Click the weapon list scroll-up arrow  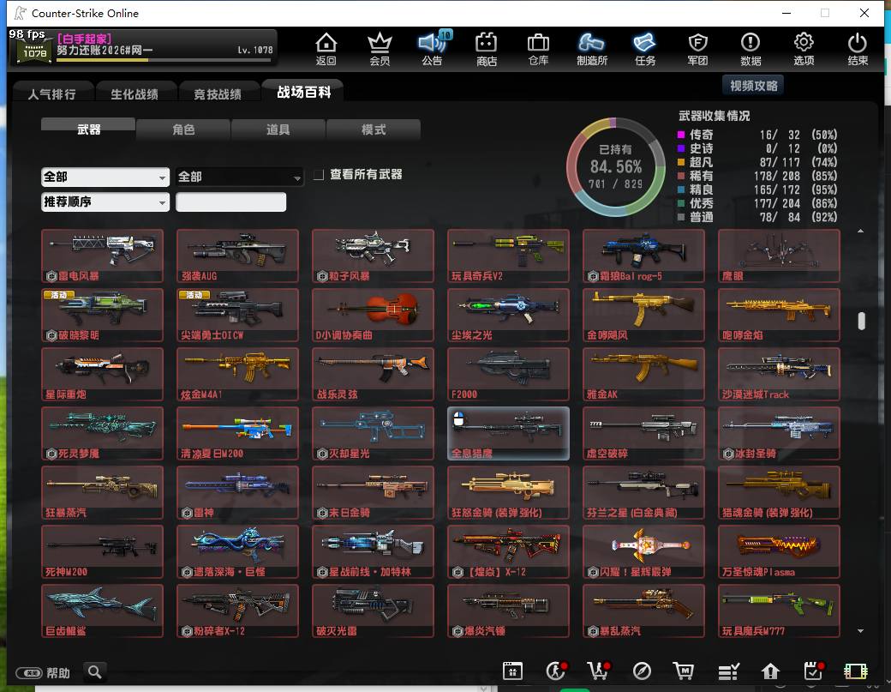(x=861, y=231)
